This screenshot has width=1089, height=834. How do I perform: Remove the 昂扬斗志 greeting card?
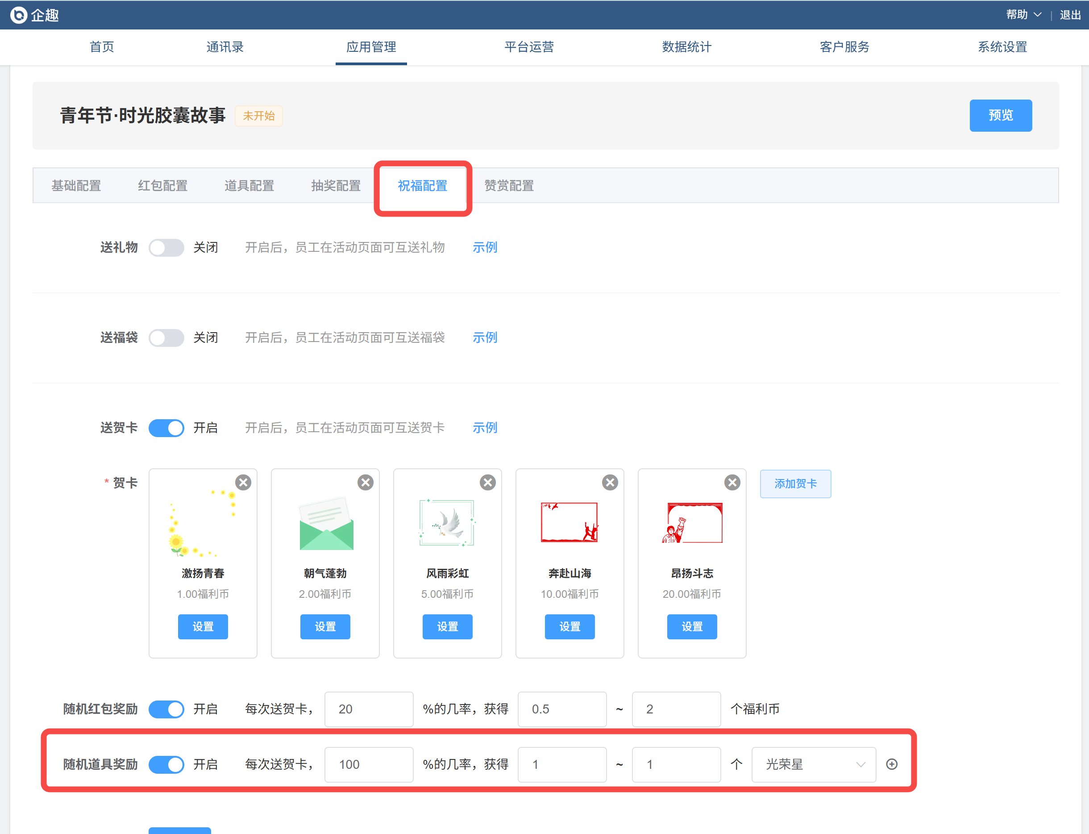coord(732,483)
